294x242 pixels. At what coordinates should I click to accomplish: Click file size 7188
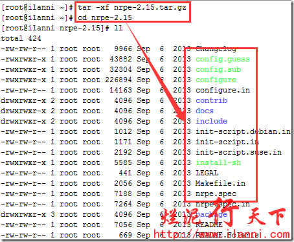point(123,193)
